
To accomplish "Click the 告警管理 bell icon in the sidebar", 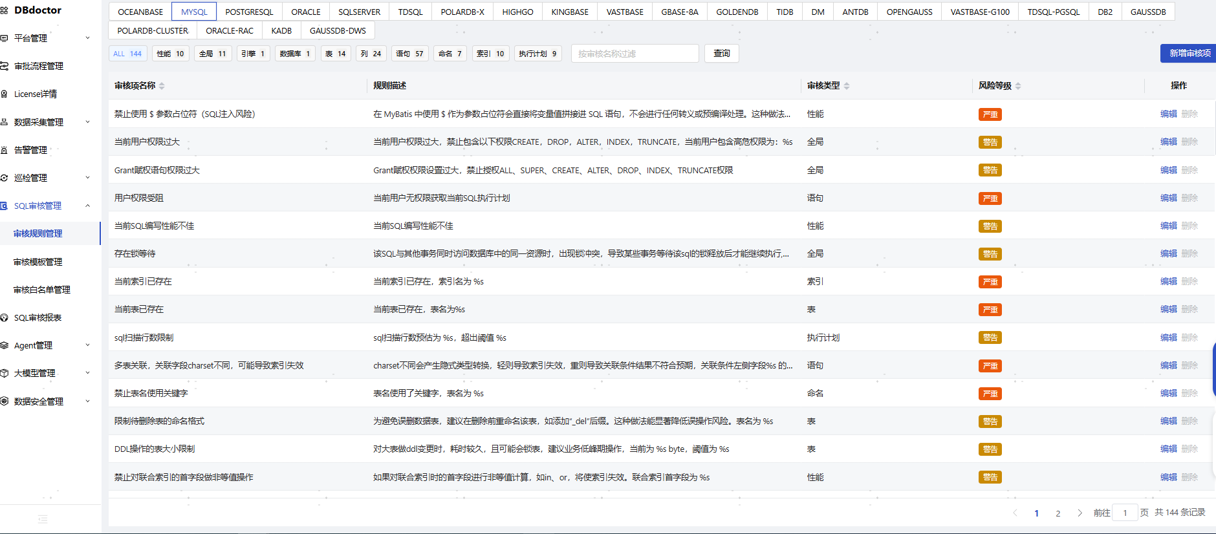I will pyautogui.click(x=4, y=150).
